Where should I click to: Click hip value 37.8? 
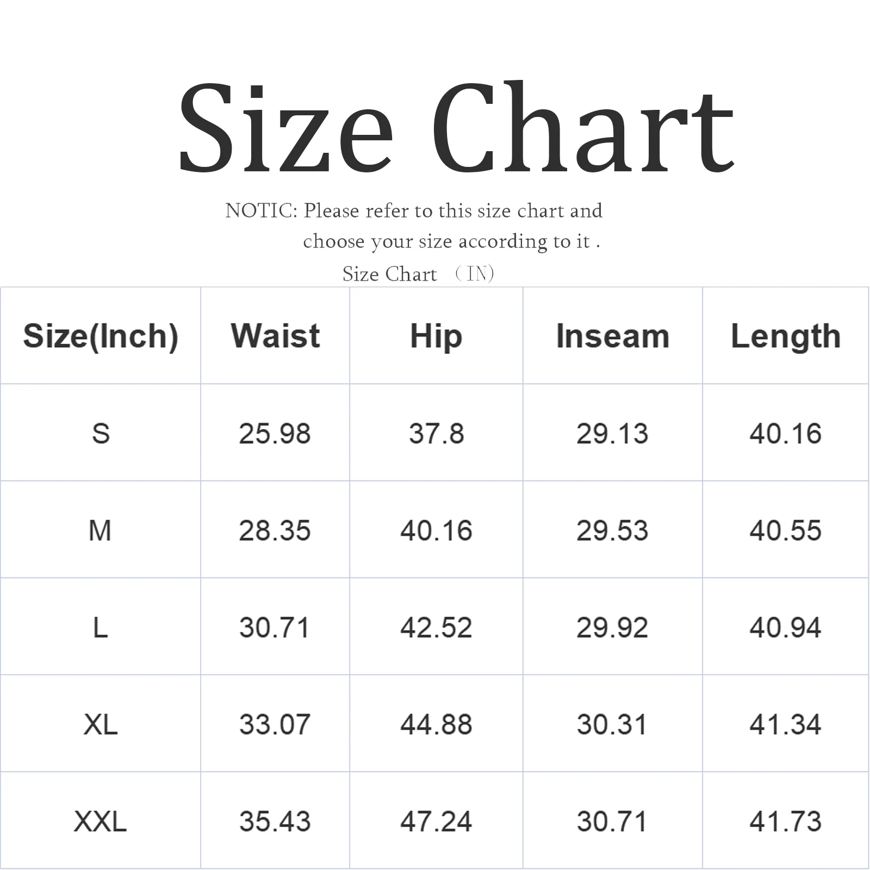tap(436, 433)
